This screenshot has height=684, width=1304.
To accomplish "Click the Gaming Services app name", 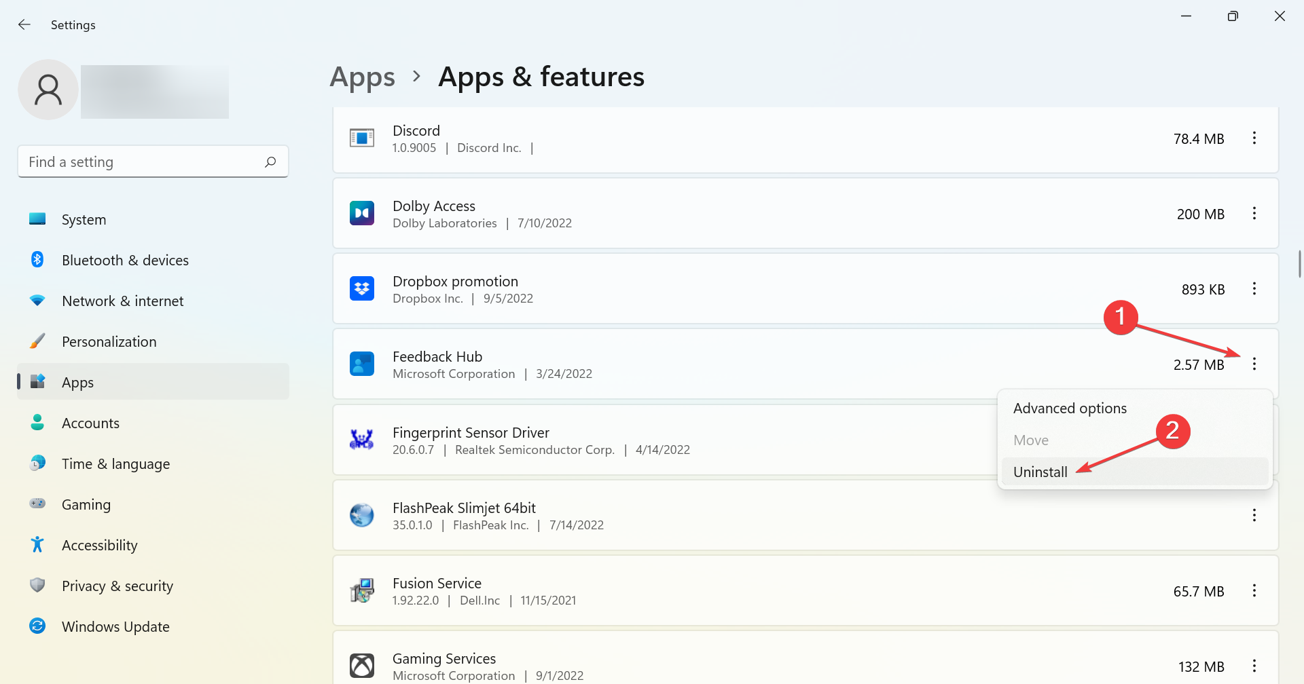I will click(x=444, y=659).
